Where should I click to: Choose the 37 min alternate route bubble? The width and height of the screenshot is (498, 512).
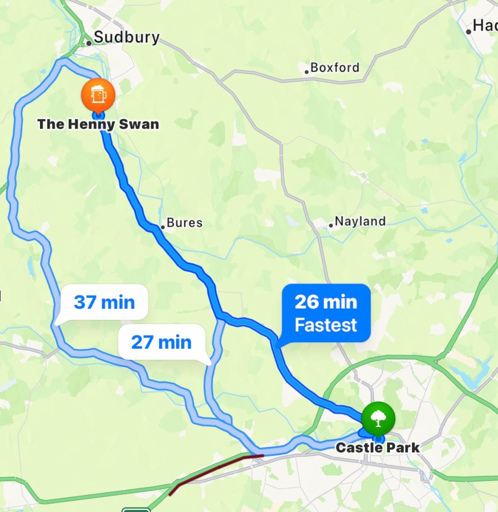click(x=104, y=302)
